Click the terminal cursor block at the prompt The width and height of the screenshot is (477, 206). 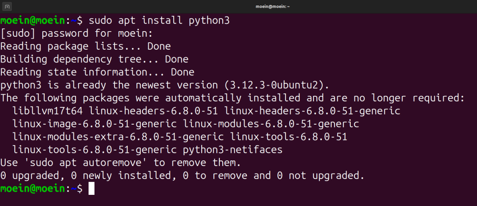pos(91,189)
